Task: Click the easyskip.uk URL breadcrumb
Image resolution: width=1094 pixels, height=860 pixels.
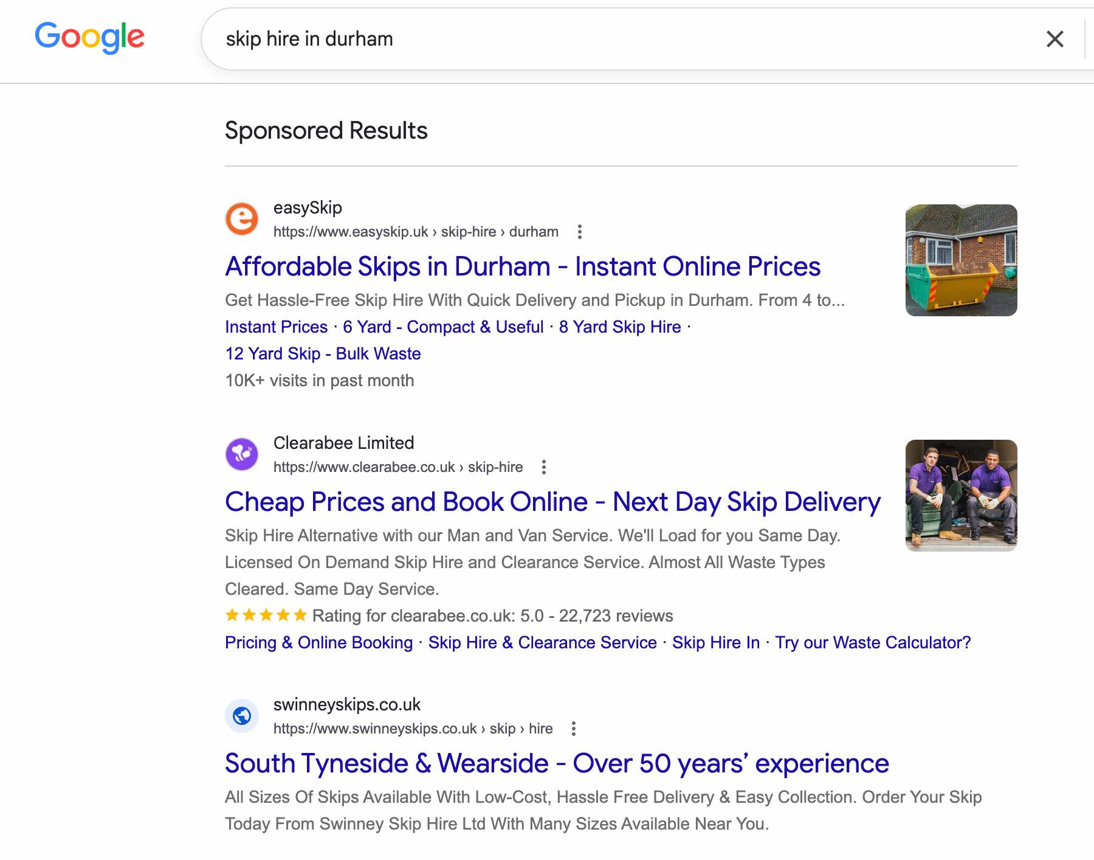Action: [416, 232]
